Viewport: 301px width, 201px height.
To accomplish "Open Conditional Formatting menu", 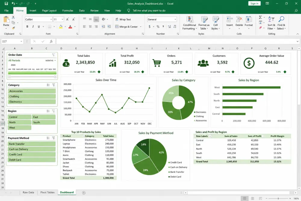I will [190, 23].
